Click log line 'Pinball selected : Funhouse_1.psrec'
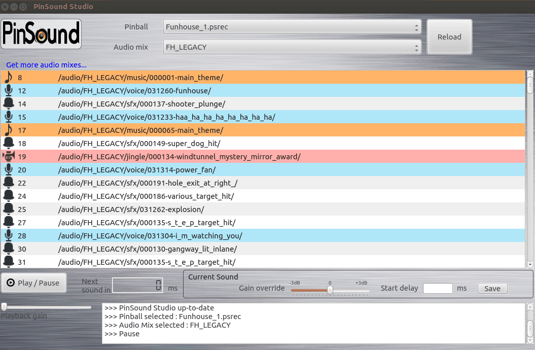Image resolution: width=535 pixels, height=350 pixels. (172, 317)
